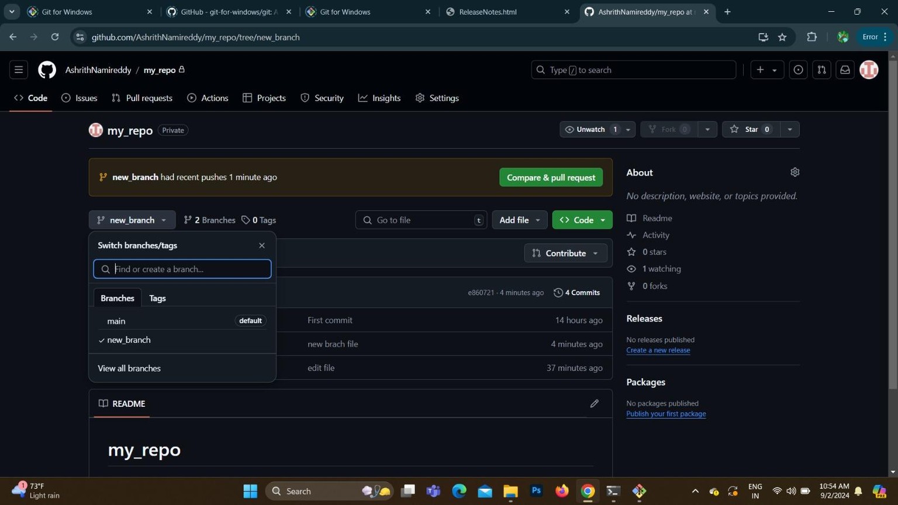Open a new browser tab
898x505 pixels.
coord(727,12)
